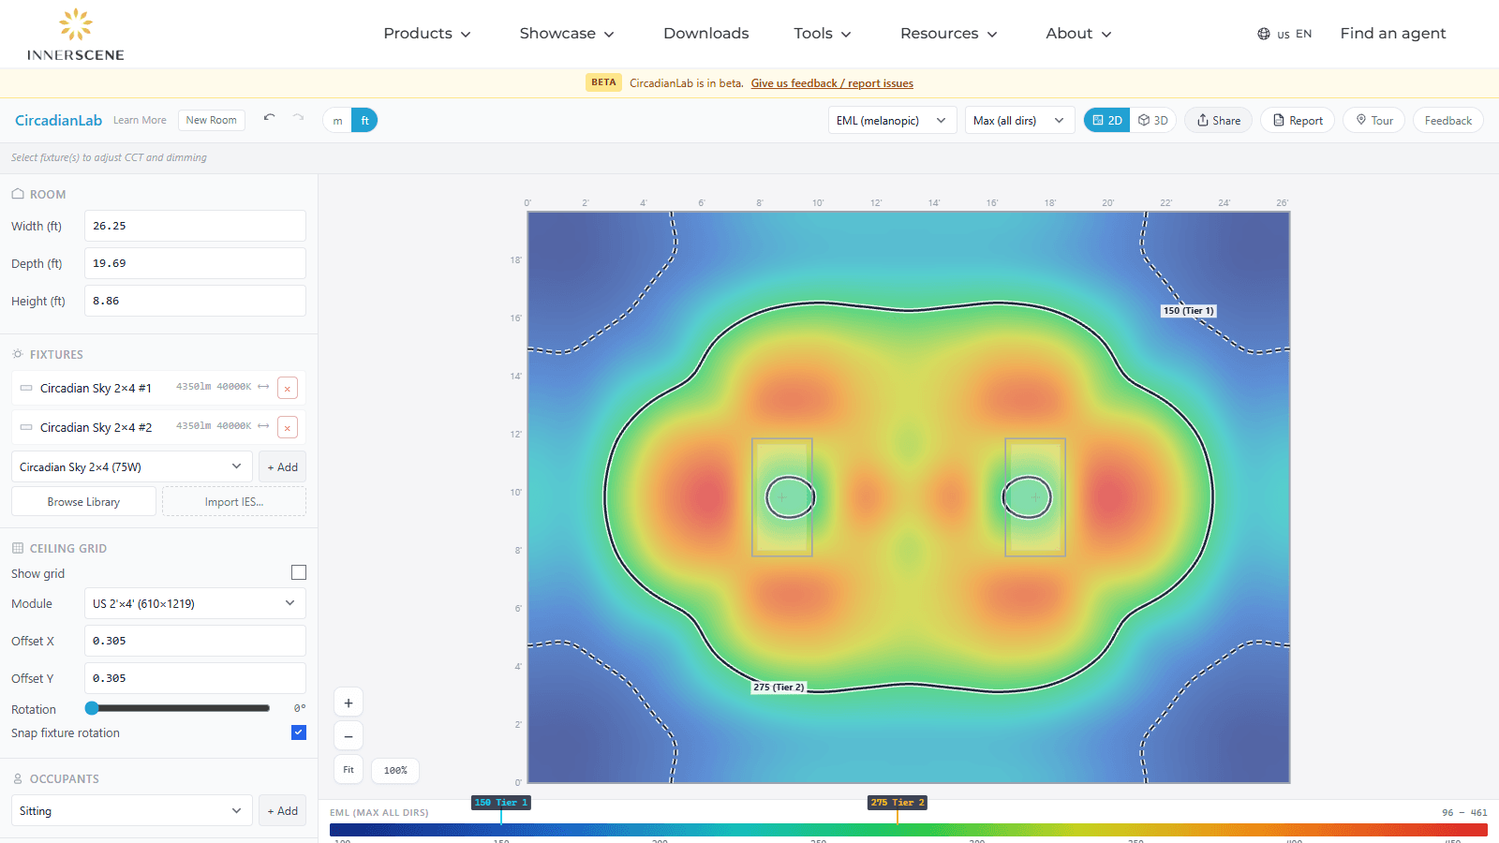Select the left fixture on the heatmap
The width and height of the screenshot is (1499, 843).
click(782, 497)
